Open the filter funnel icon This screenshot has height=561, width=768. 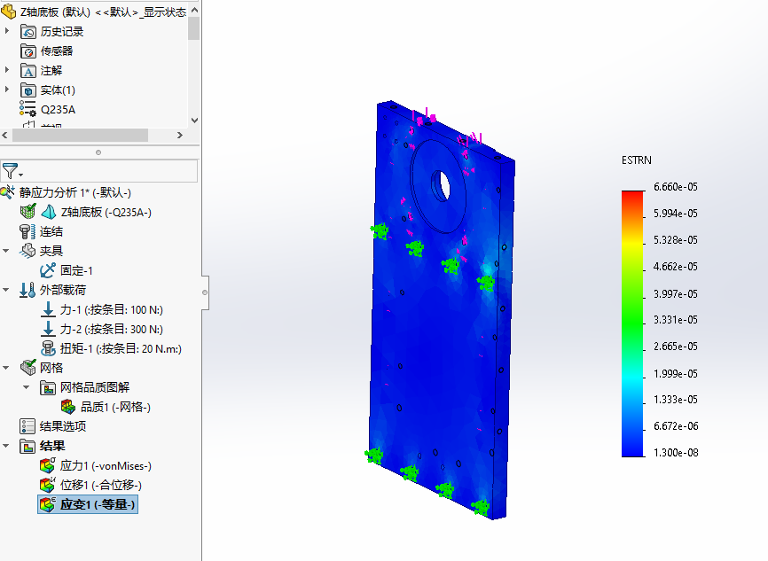click(x=9, y=171)
